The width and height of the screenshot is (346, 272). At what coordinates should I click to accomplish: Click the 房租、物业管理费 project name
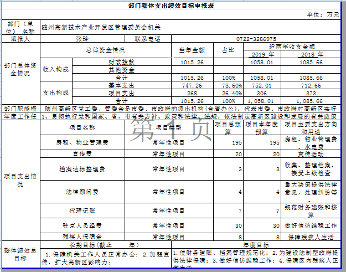pyautogui.click(x=82, y=142)
